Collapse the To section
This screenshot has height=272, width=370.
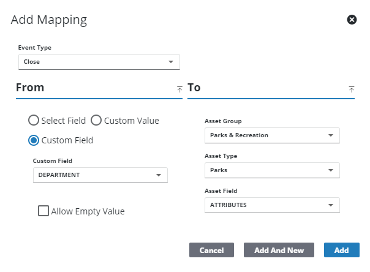pos(351,89)
